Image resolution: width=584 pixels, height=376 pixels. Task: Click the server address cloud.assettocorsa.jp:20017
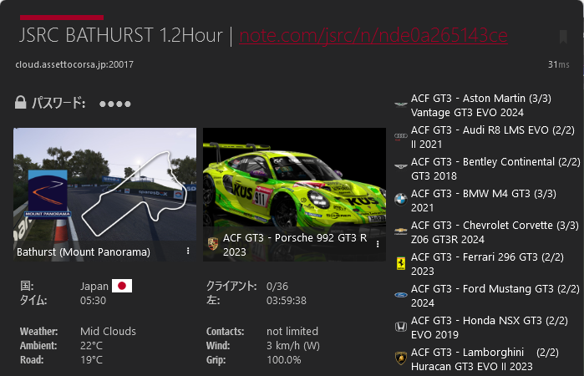coord(74,64)
